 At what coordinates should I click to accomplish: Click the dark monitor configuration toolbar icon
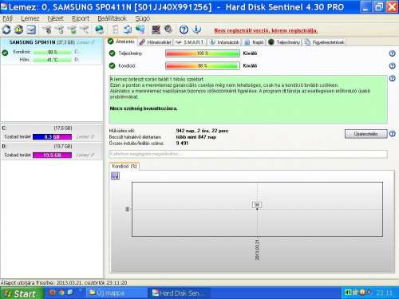156,30
